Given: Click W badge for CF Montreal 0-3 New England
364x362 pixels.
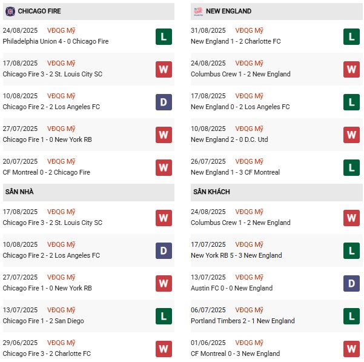Looking at the screenshot, I should 351,349.
